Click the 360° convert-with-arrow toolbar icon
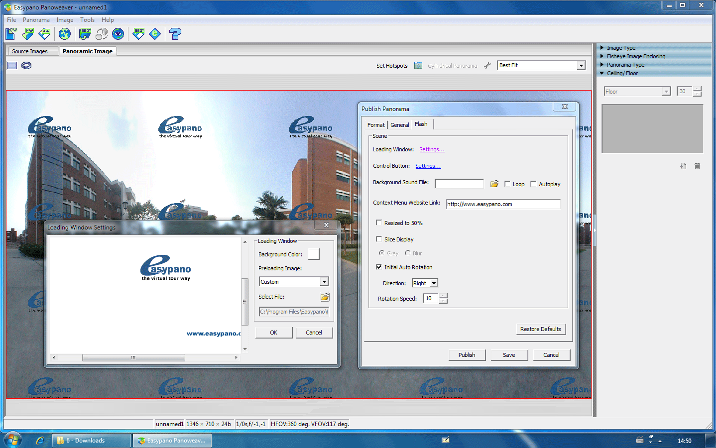The image size is (716, 448). point(85,34)
